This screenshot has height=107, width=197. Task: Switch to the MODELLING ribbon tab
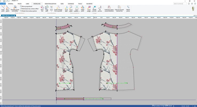coord(37,4)
